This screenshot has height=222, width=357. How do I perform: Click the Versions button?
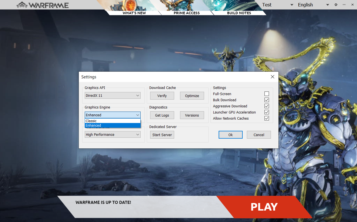[192, 115]
